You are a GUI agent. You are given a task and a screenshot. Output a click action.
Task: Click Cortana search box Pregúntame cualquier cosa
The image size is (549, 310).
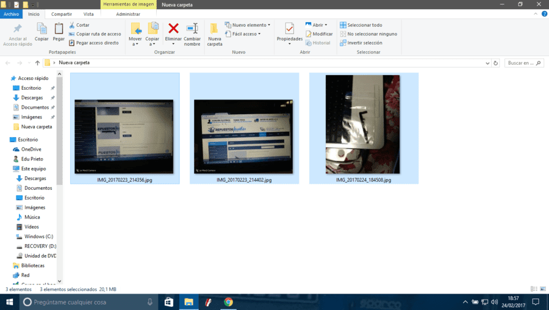88,302
